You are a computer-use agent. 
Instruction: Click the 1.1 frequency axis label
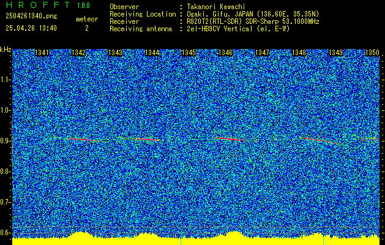click(x=5, y=80)
